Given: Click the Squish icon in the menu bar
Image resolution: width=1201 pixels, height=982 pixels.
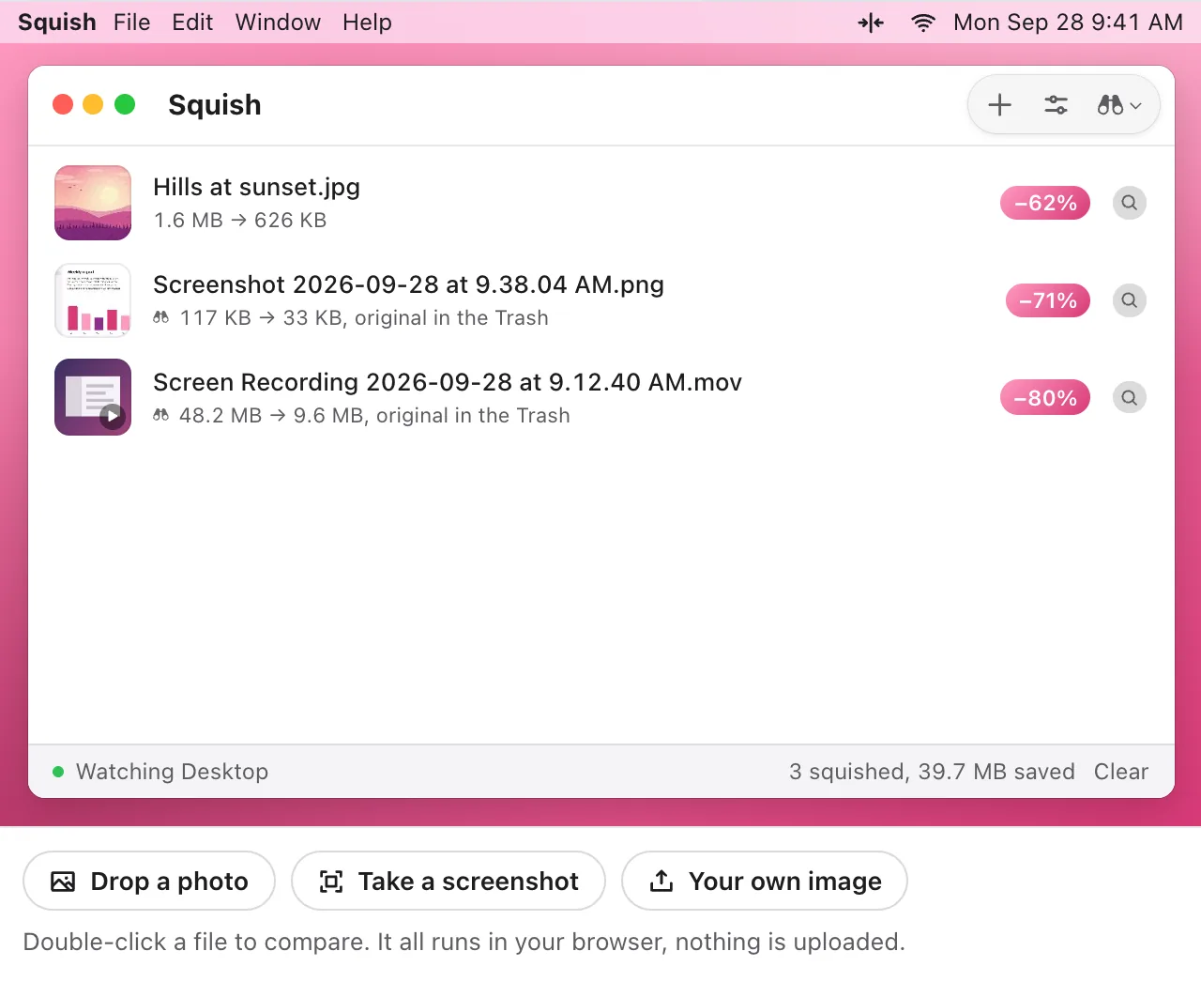Looking at the screenshot, I should pyautogui.click(x=871, y=23).
